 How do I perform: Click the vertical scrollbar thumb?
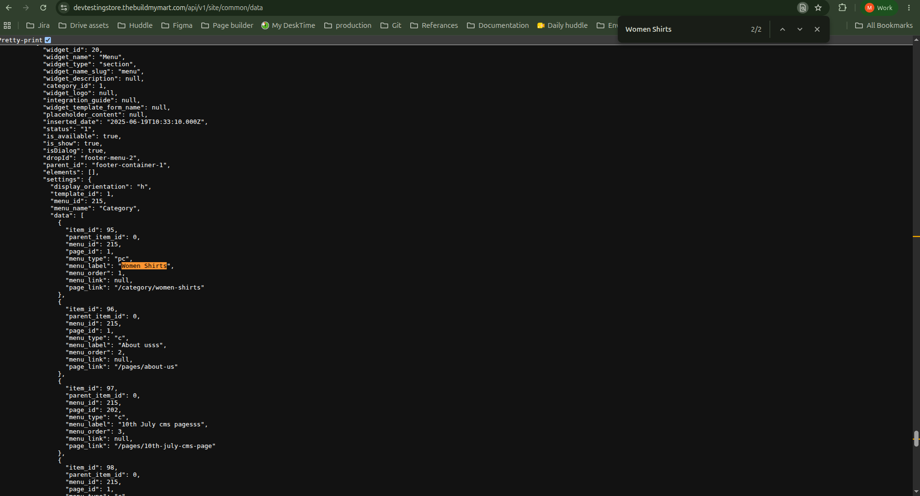point(916,439)
